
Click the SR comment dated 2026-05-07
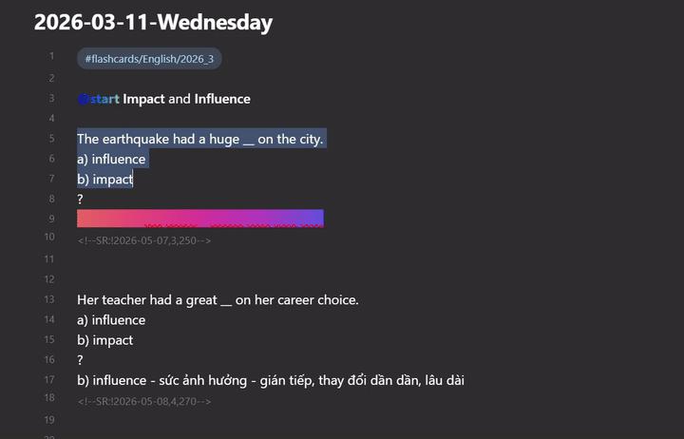(144, 240)
